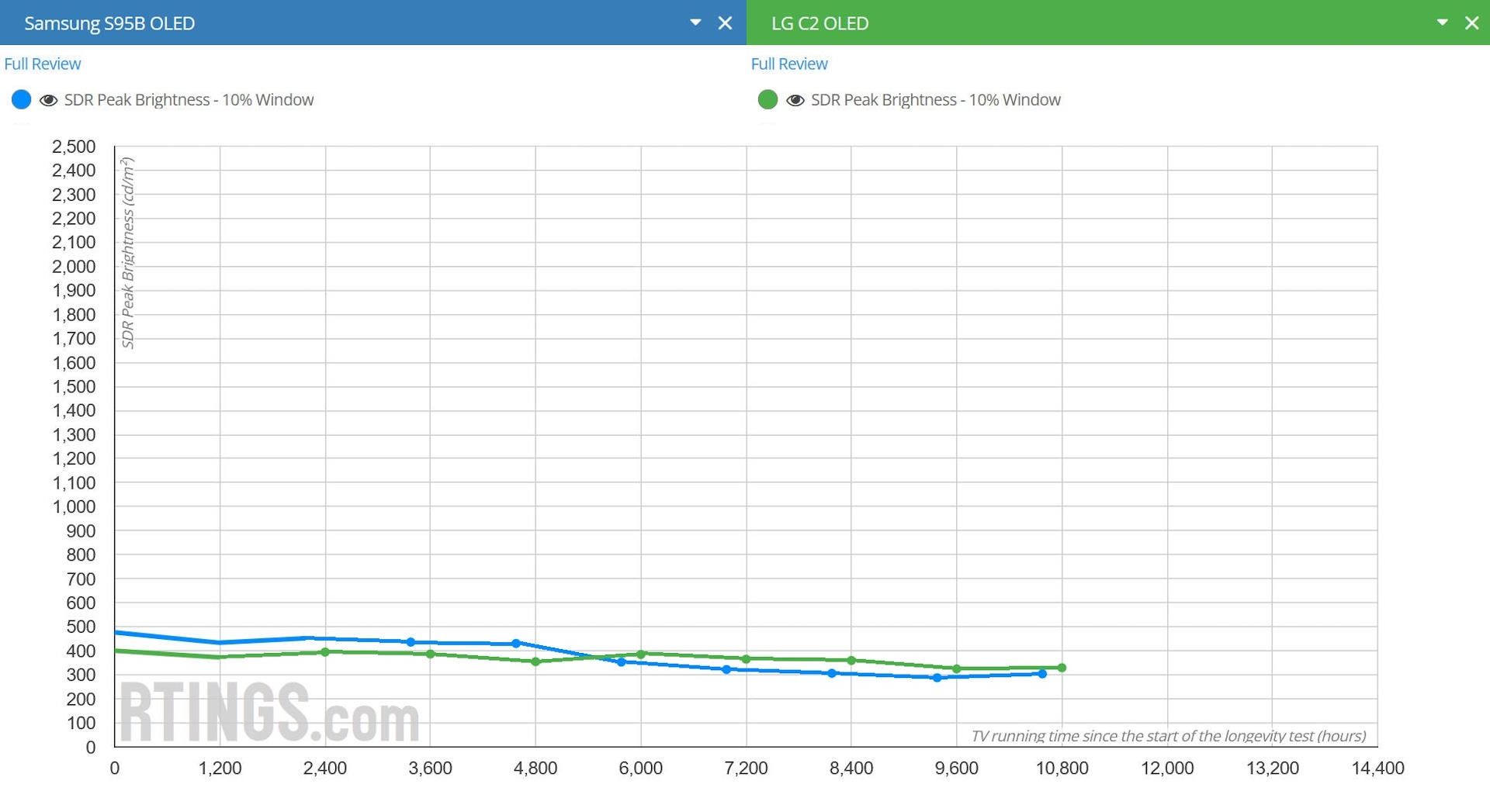Open the Samsung S95B OLED product dropdown arrow

pos(695,22)
